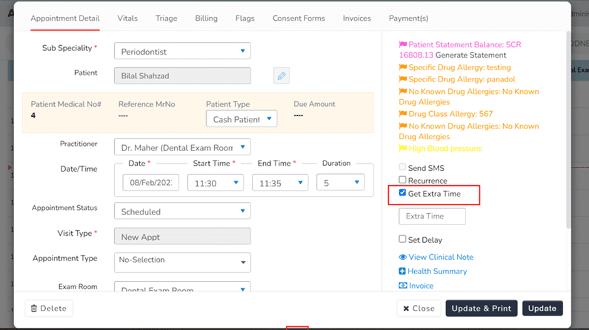This screenshot has width=589, height=330.
Task: Click the Update & Print button
Action: point(481,308)
